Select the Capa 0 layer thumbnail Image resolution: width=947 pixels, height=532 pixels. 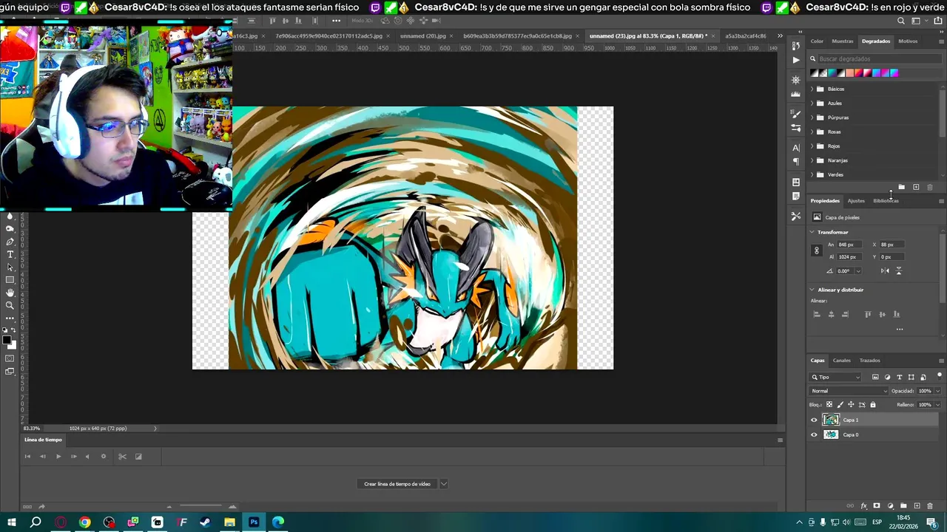[x=831, y=435]
